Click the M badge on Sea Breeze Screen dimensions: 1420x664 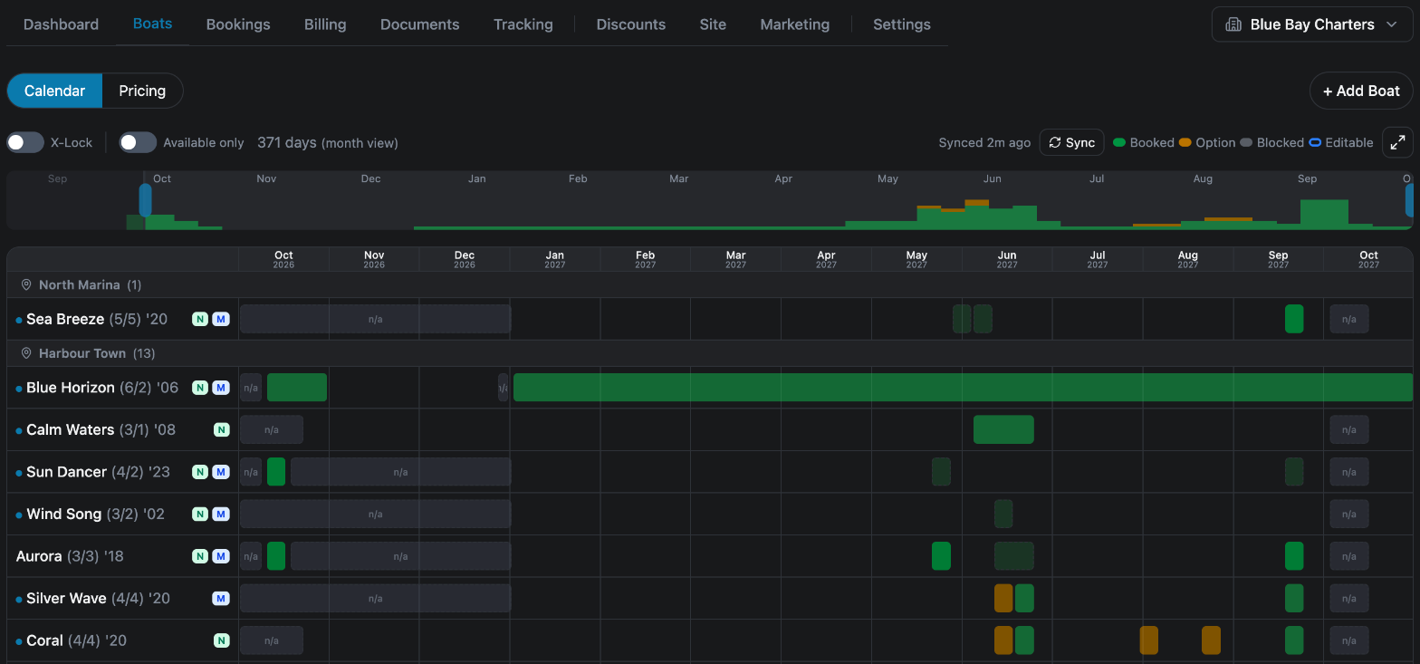[221, 319]
